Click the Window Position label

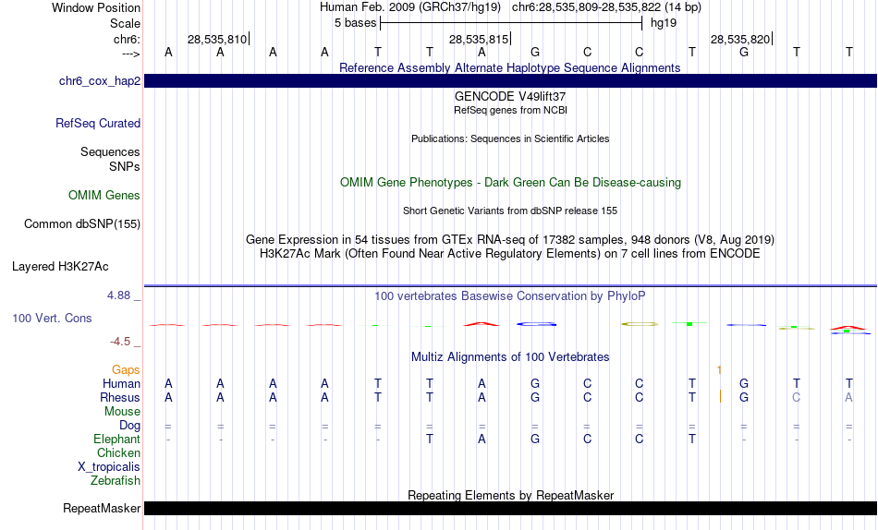click(96, 7)
